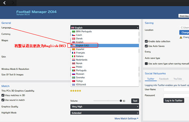Click the US flag icon beside English (US)
This screenshot has width=189, height=122.
pos(74,46)
